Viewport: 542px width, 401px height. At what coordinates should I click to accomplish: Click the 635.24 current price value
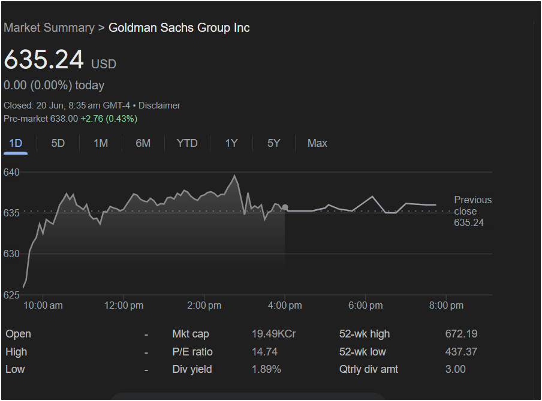(x=44, y=59)
